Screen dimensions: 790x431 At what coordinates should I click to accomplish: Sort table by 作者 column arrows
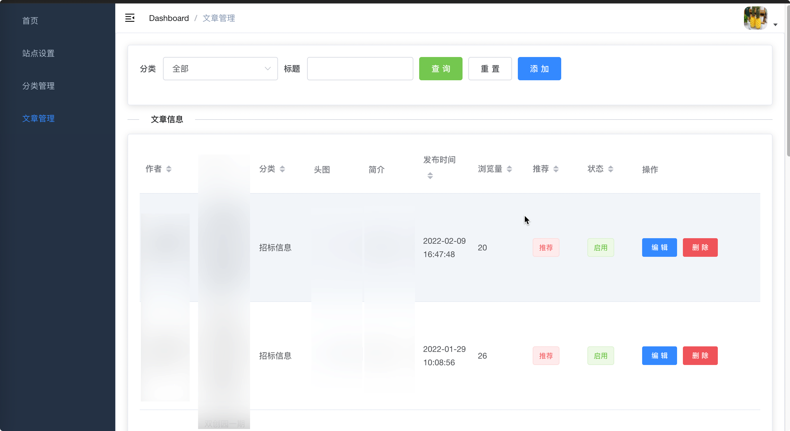169,169
